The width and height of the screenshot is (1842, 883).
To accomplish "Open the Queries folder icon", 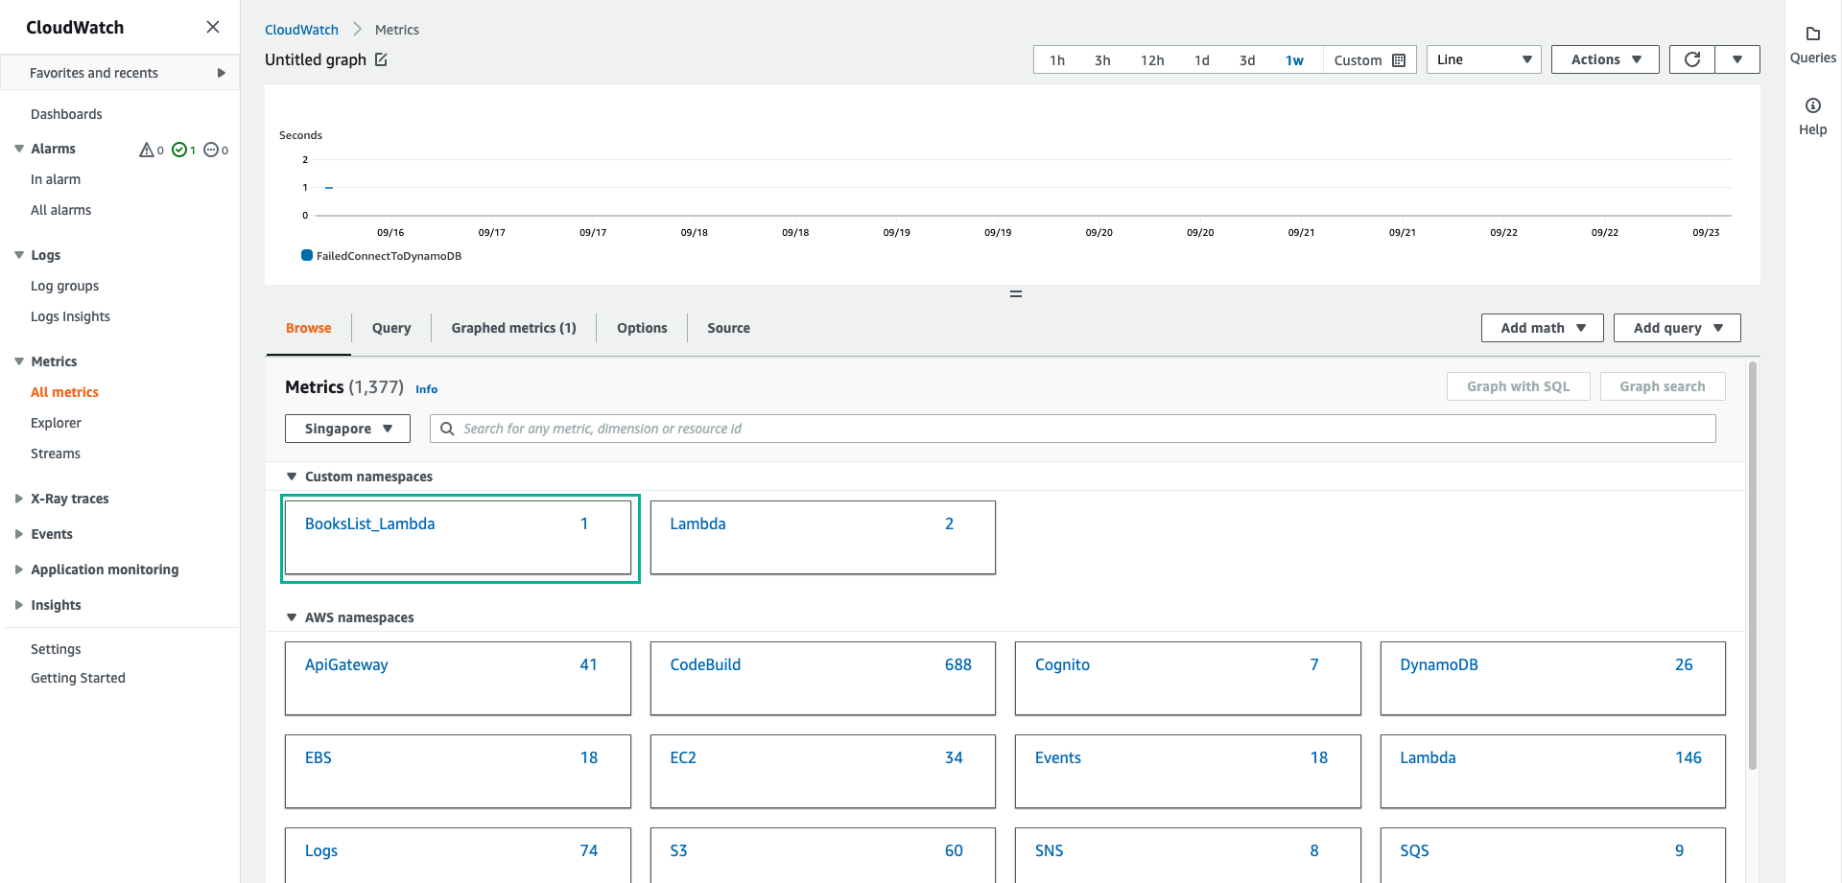I will pyautogui.click(x=1812, y=35).
